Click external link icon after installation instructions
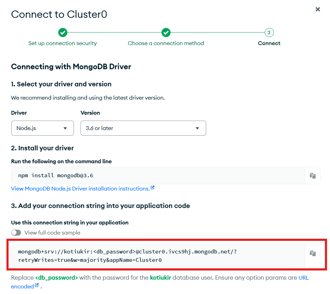The image size is (330, 294). pos(152,187)
